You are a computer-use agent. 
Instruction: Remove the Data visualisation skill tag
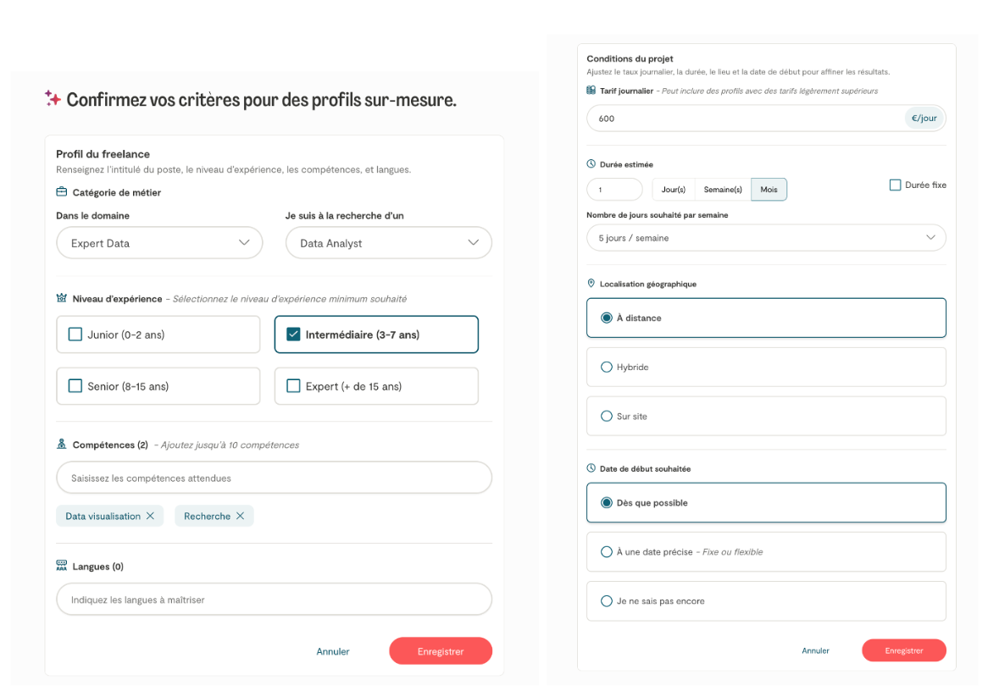click(x=150, y=516)
